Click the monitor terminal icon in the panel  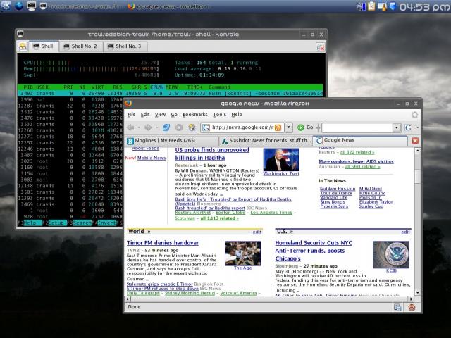(31, 6)
